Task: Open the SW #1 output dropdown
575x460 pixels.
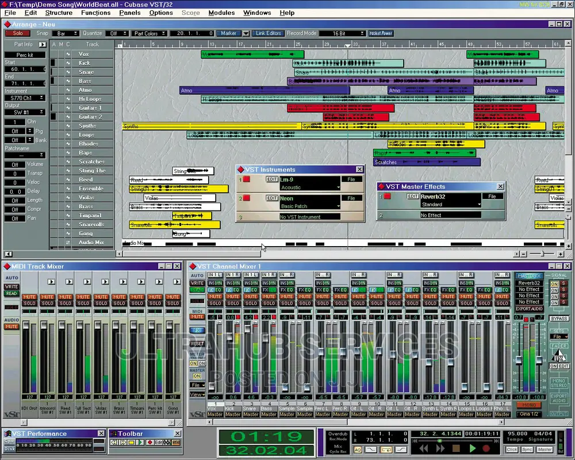Action: click(25, 112)
